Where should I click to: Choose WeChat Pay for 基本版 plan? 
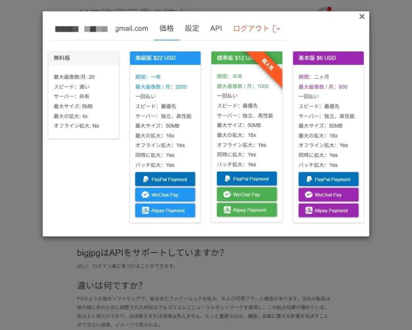click(328, 195)
